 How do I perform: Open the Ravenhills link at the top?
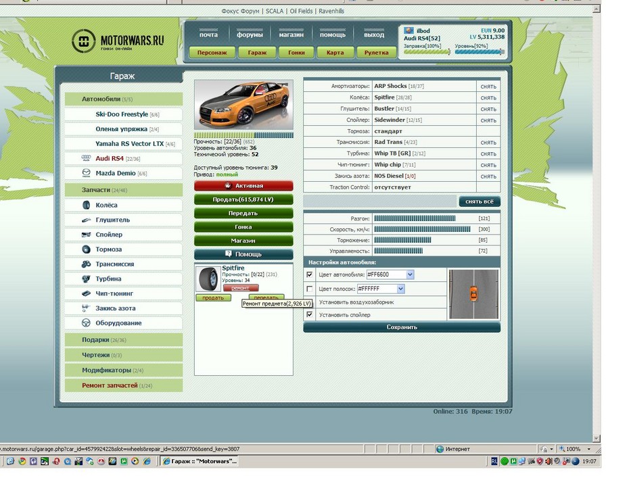pyautogui.click(x=331, y=11)
